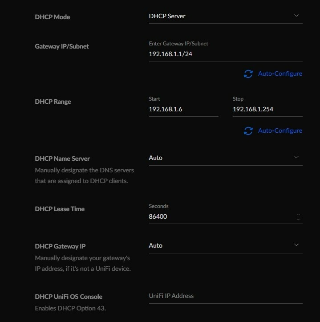This screenshot has height=322, width=320.
Task: Click Auto-Configure link under Gateway IP/Subnet
Action: [280, 74]
